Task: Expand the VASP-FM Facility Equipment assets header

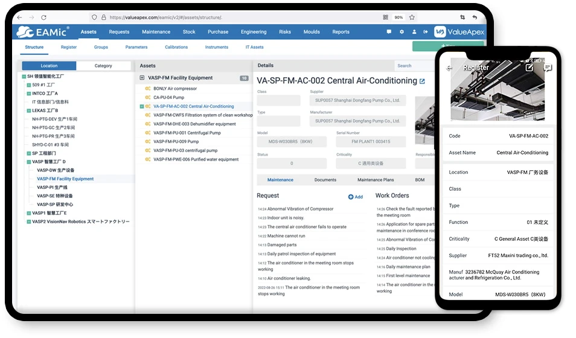Action: coord(142,78)
